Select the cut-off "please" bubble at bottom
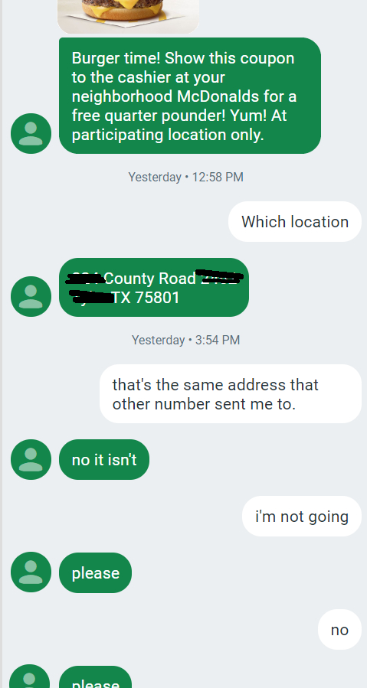Viewport: 367px width, 688px height. pos(95,677)
